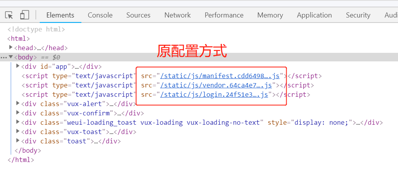
Task: Follow the vendor.64ca4e7 script link
Action: pyautogui.click(x=216, y=85)
